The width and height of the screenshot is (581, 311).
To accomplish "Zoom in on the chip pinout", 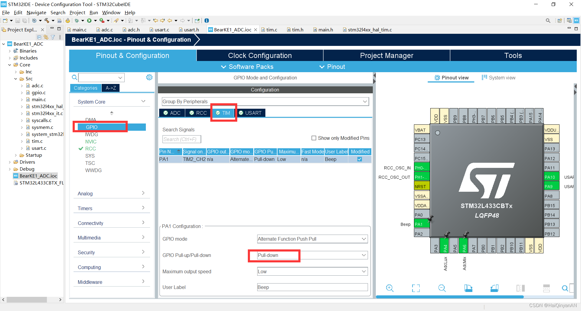I will (x=390, y=288).
